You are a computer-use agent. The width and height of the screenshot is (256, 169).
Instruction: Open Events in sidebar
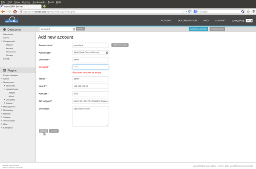(6, 59)
